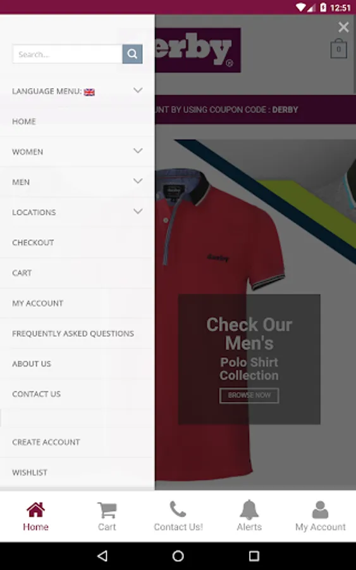Screen dimensions: 356x570
Task: Expand the Language Menu chevron
Action: tap(138, 90)
